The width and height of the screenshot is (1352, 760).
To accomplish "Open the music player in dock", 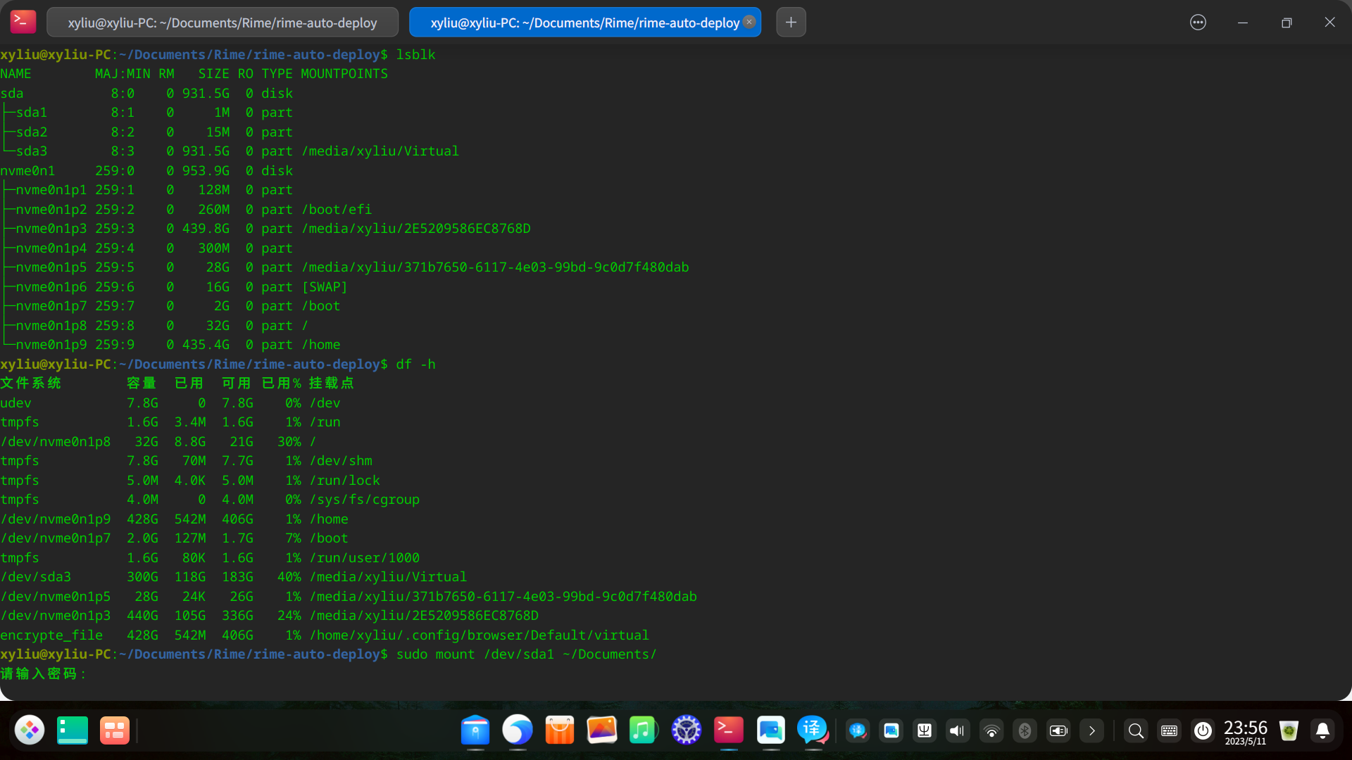I will click(x=644, y=730).
